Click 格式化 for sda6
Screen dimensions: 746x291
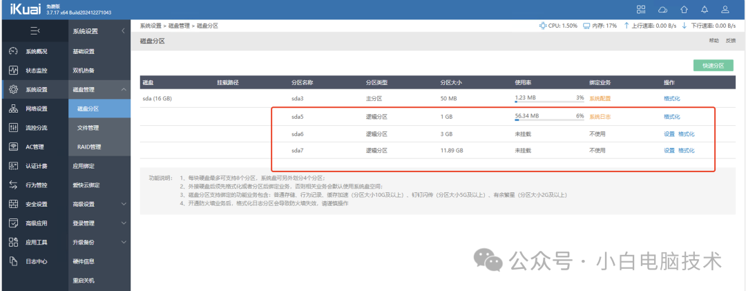686,134
